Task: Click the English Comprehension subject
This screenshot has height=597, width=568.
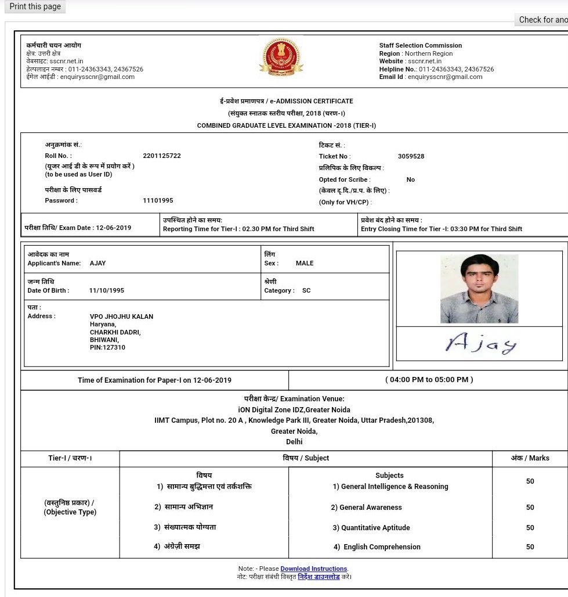Action: 377,546
